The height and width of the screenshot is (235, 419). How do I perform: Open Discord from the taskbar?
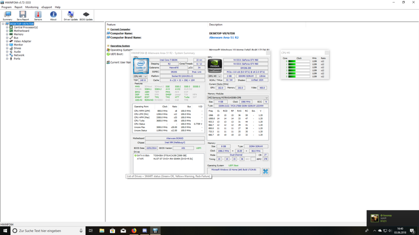coord(145,231)
